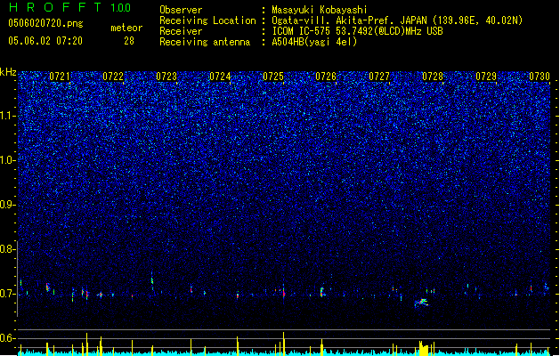Screen dimensions: 560x356
Task: Select the filename 0506020720.png
Action: [45, 23]
